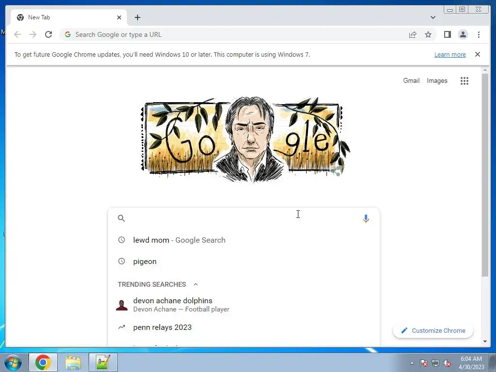This screenshot has height=372, width=496.
Task: Bookmark this tab with the star icon
Action: (x=428, y=34)
